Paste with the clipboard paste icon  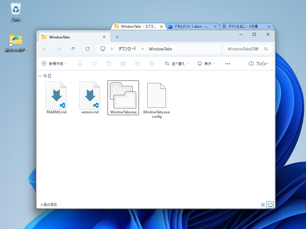(108, 64)
